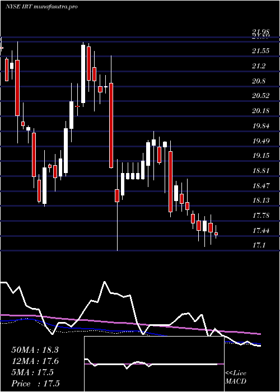Click the '<<Live MACD' label

pos(236,377)
